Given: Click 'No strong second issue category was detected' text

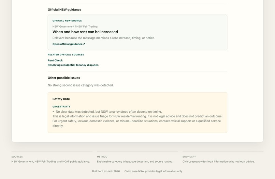Looking at the screenshot, I should coord(81,85).
